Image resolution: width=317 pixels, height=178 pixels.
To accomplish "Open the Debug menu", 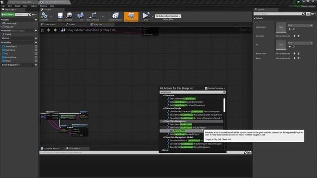I will click(x=34, y=6).
